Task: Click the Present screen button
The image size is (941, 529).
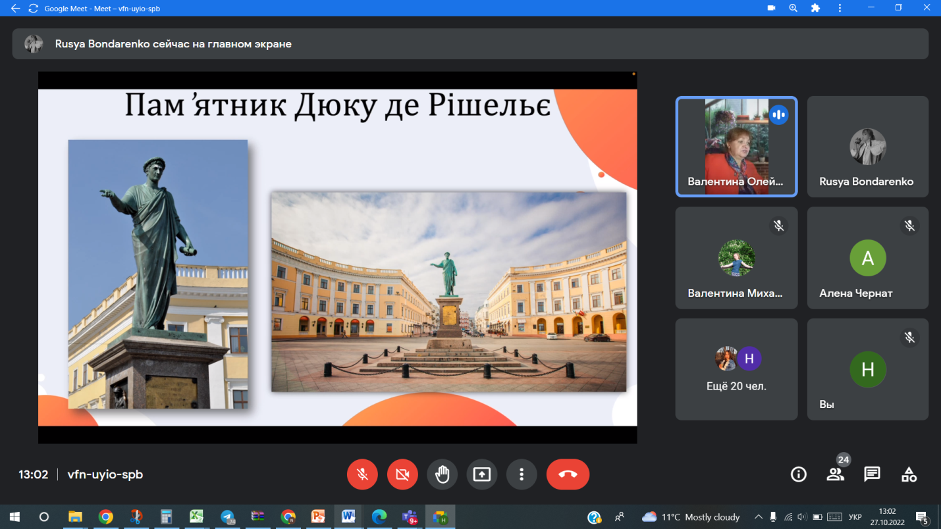Action: 482,474
